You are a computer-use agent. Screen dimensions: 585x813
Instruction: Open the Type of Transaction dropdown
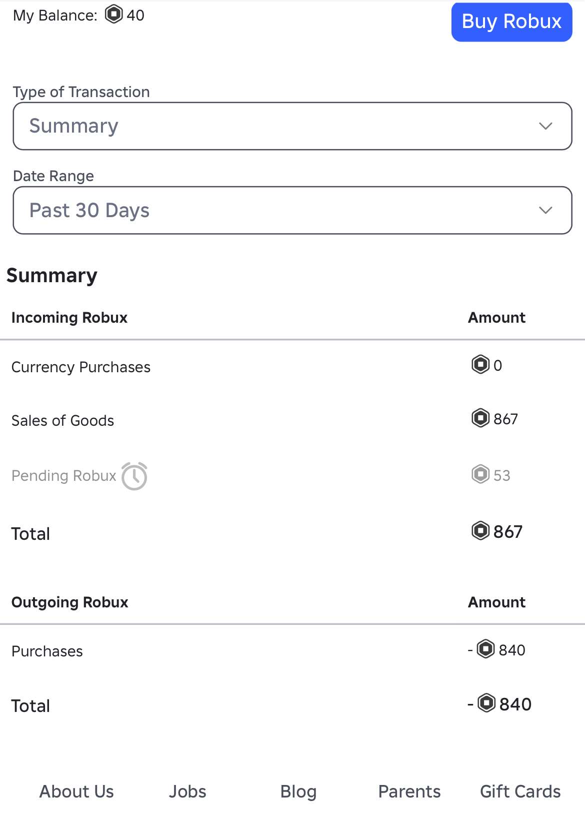pos(292,126)
